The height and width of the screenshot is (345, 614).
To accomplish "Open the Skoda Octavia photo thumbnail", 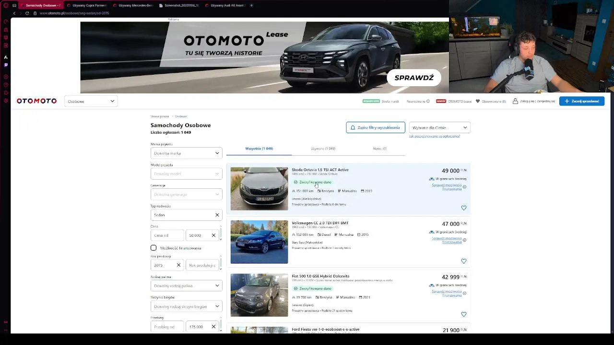I will [x=259, y=189].
